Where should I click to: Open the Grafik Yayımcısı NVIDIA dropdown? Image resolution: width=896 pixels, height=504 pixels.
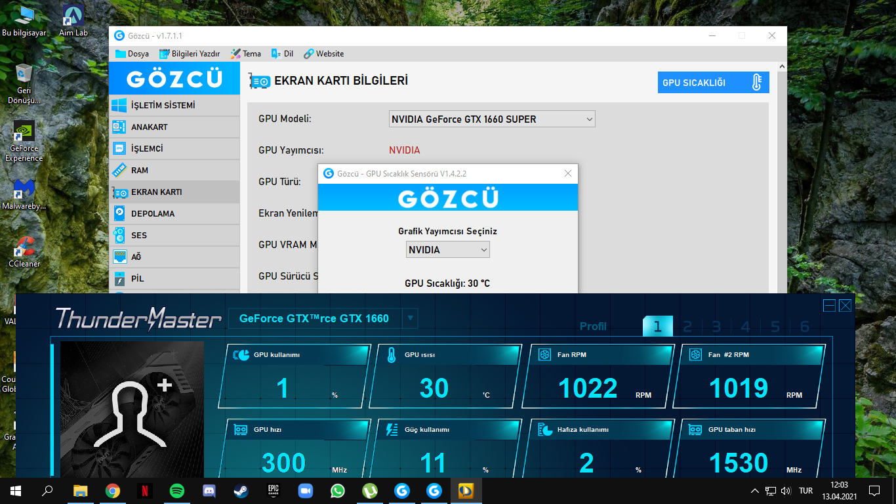[x=448, y=250]
